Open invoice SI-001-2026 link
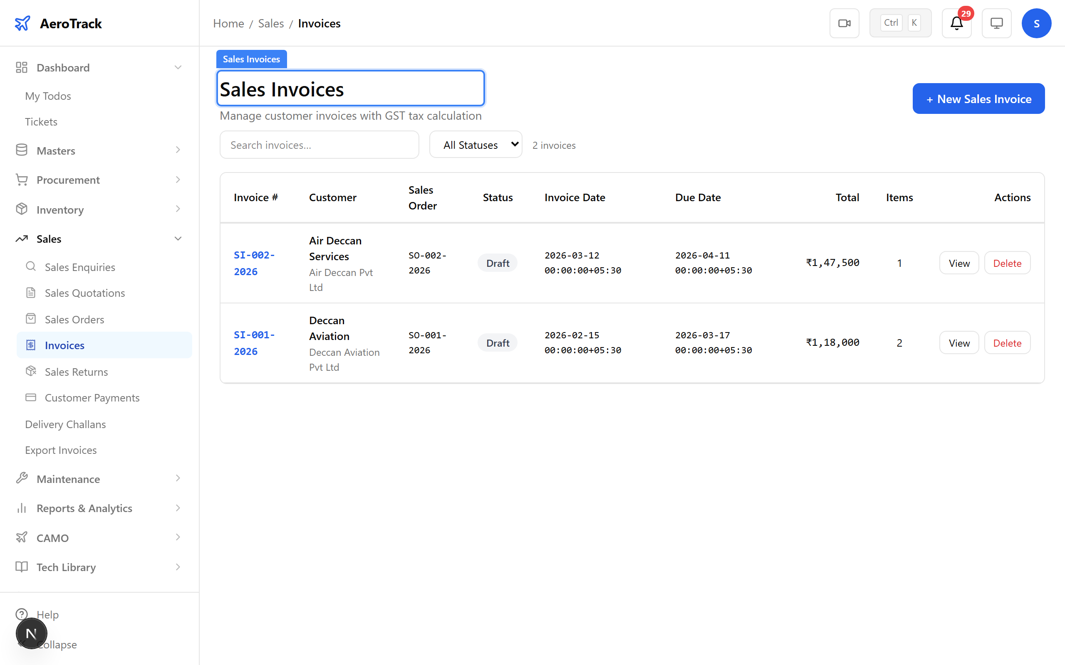 (254, 342)
